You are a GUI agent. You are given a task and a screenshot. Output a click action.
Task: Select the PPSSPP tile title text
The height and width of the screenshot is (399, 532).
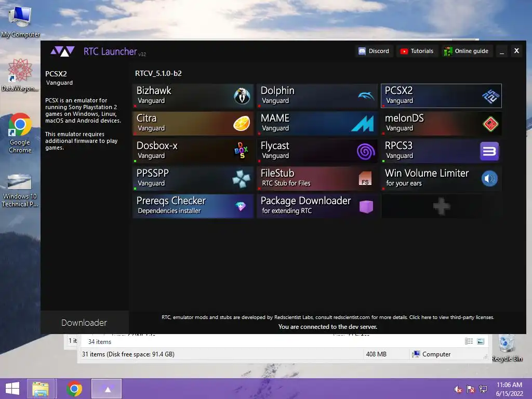point(153,173)
